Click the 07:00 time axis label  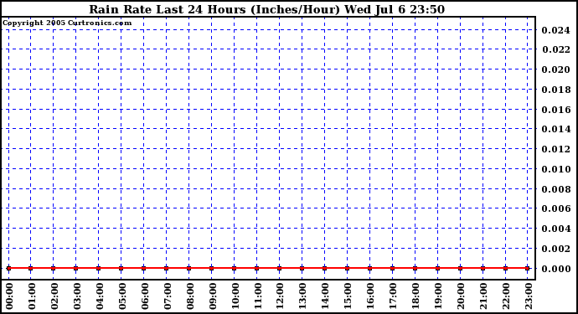(168, 296)
